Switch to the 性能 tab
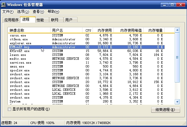The image size is (187, 127). click(42, 20)
